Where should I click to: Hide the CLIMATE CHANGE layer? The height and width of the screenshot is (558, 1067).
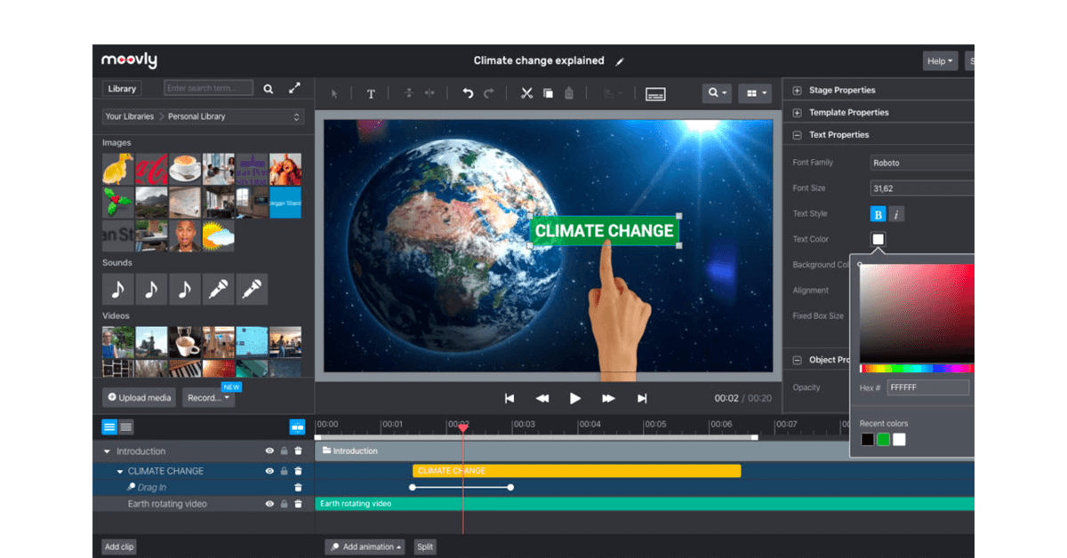[269, 471]
